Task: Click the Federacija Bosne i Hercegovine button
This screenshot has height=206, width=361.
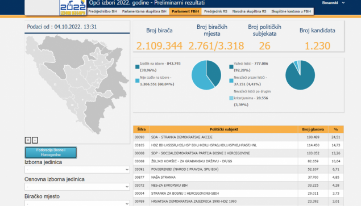Action: click(51, 153)
